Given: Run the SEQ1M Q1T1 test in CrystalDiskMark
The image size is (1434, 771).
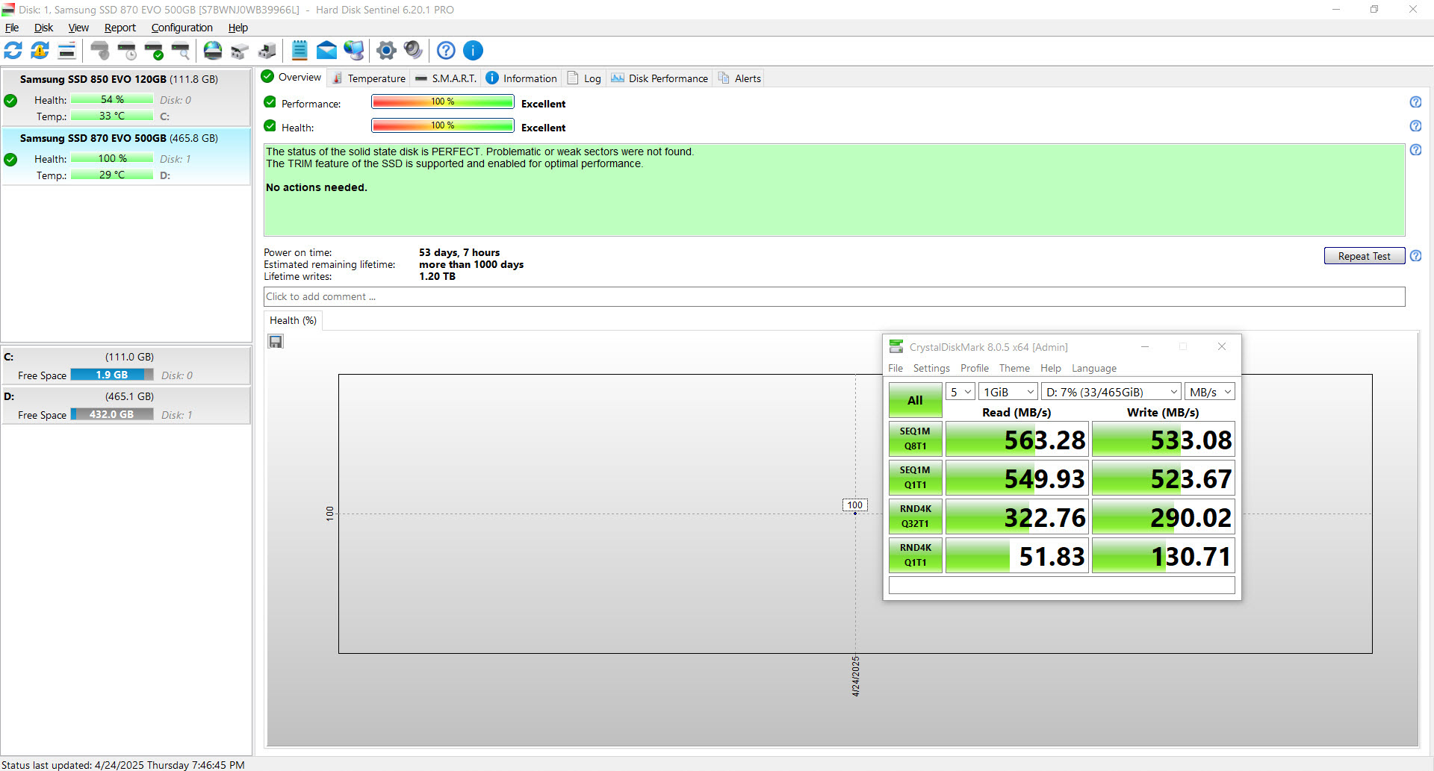Looking at the screenshot, I should point(915,478).
